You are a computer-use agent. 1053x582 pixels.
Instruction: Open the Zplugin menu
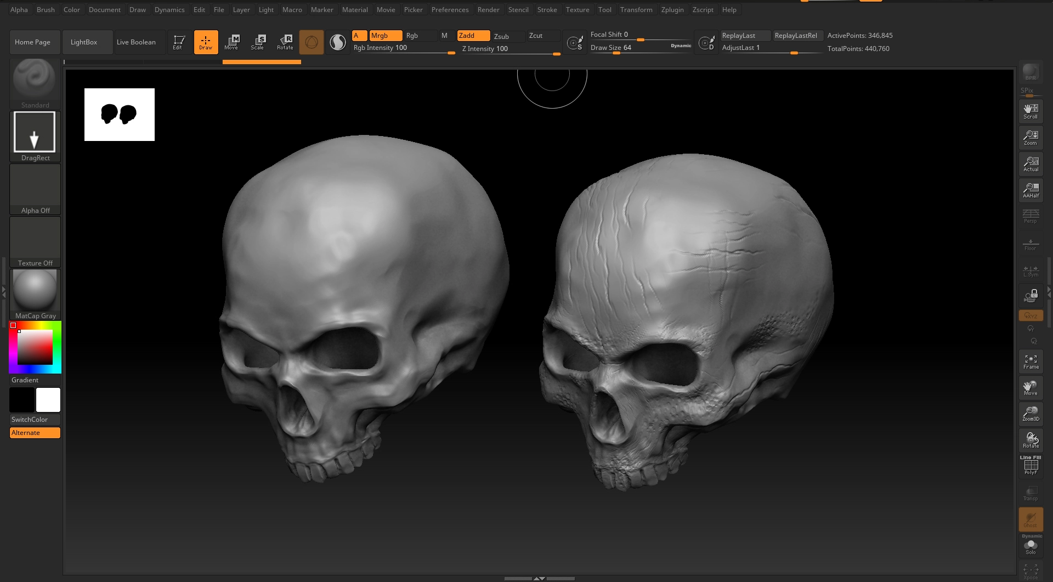click(x=672, y=10)
